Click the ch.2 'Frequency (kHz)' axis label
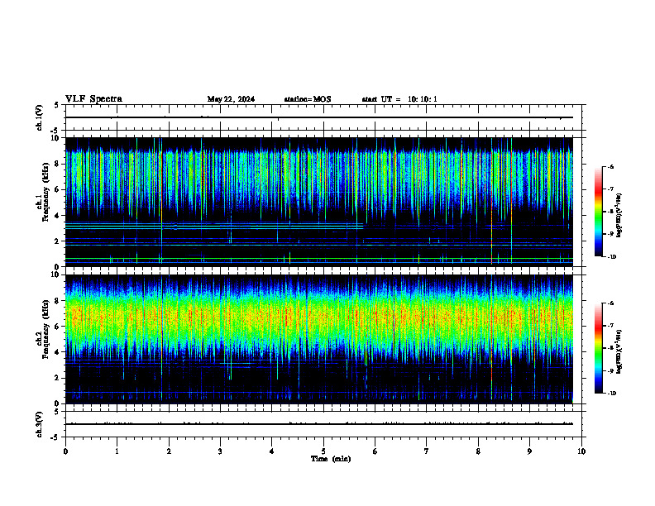This screenshot has width=655, height=506. click(x=45, y=329)
